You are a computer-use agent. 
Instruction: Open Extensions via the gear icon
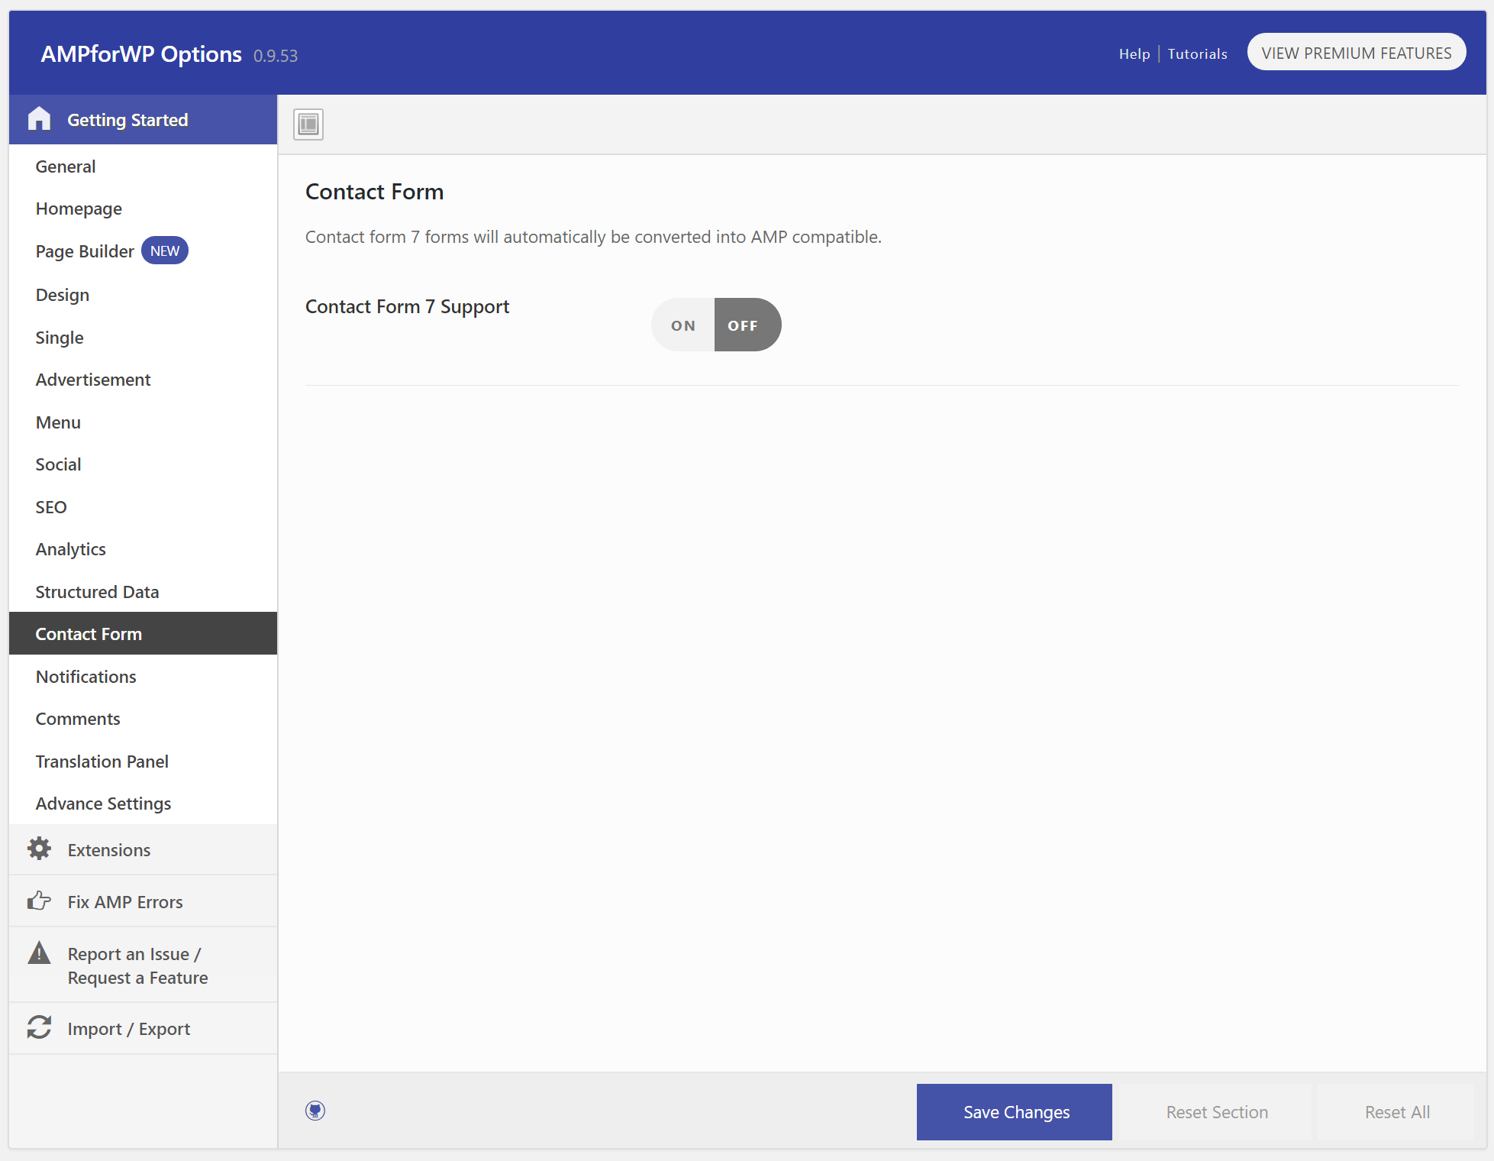click(x=39, y=849)
